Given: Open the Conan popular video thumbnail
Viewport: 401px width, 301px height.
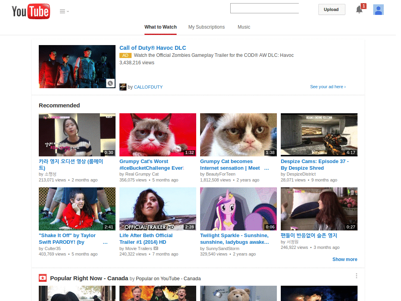Looking at the screenshot, I should tap(157, 293).
